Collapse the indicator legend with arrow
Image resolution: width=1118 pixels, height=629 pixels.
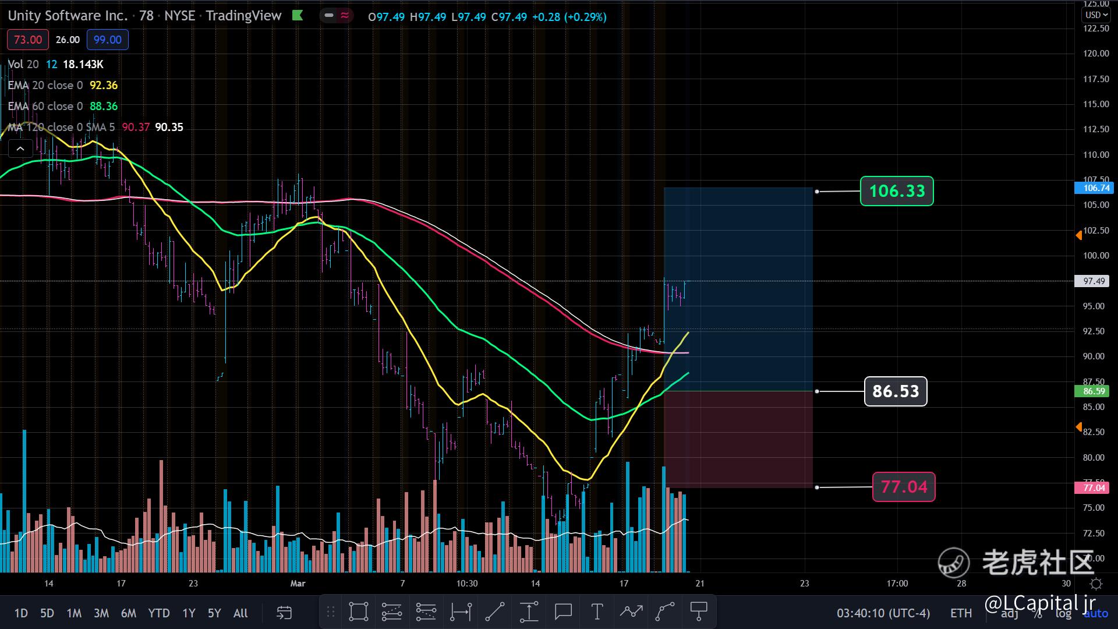tap(20, 149)
